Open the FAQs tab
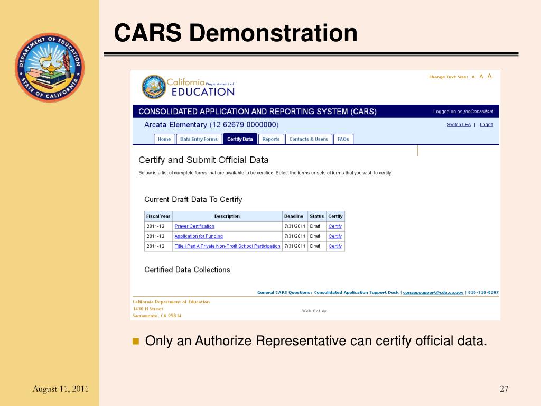Viewport: 541px width, 406px height. click(343, 139)
